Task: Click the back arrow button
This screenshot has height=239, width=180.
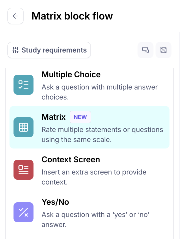Action: click(15, 16)
